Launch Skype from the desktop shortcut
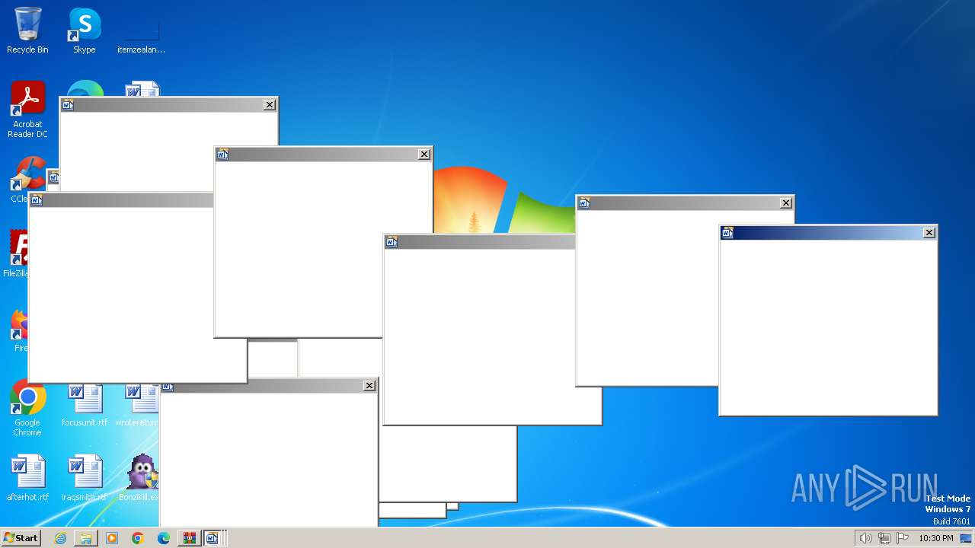Image resolution: width=975 pixels, height=548 pixels. [x=85, y=30]
